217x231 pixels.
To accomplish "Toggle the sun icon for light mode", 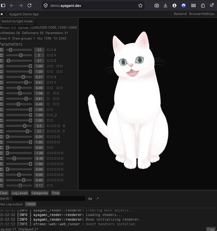I will [x=2, y=14].
